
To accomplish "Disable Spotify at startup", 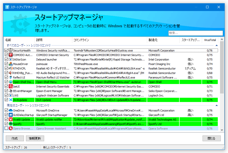I will tap(6, 124).
